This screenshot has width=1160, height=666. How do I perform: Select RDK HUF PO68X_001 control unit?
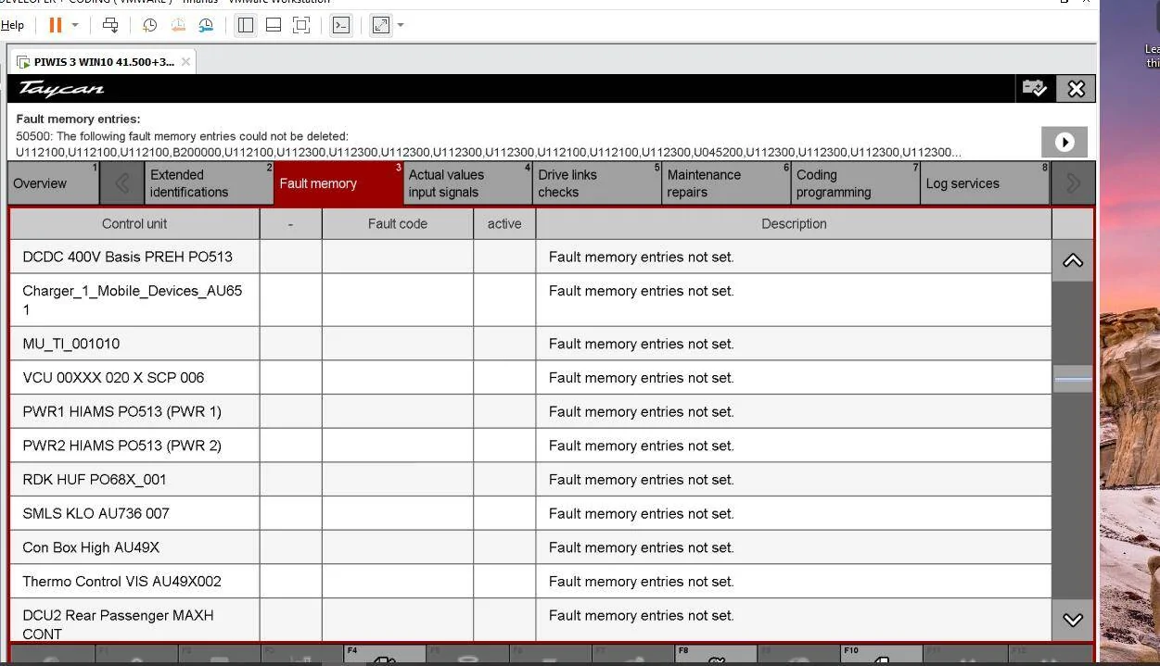pos(134,480)
